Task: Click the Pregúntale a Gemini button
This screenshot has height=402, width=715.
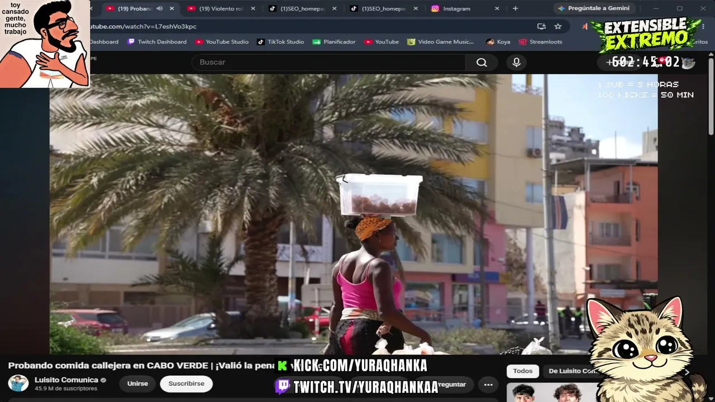Action: click(593, 8)
